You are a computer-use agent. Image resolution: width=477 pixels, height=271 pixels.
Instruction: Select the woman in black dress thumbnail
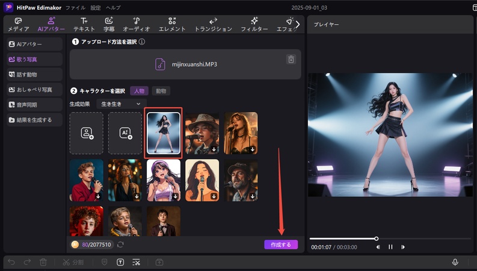click(125, 180)
